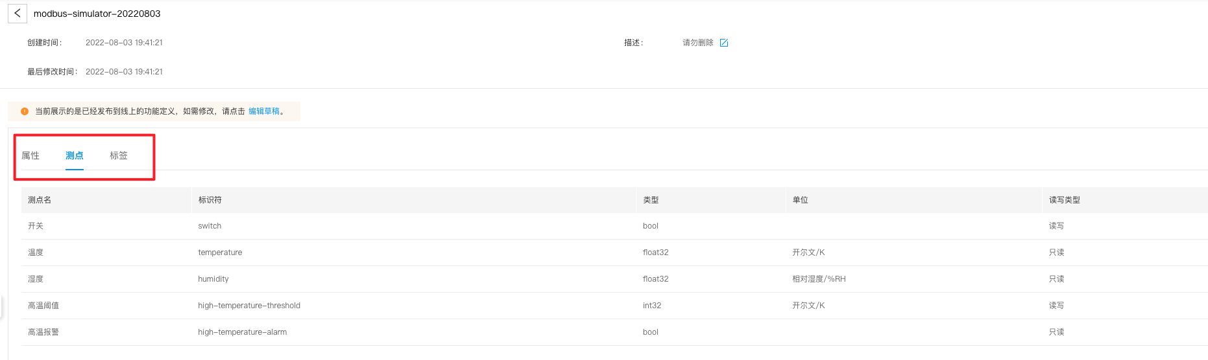Select the 开关 measurement point name
This screenshot has width=1208, height=360.
click(x=36, y=226)
